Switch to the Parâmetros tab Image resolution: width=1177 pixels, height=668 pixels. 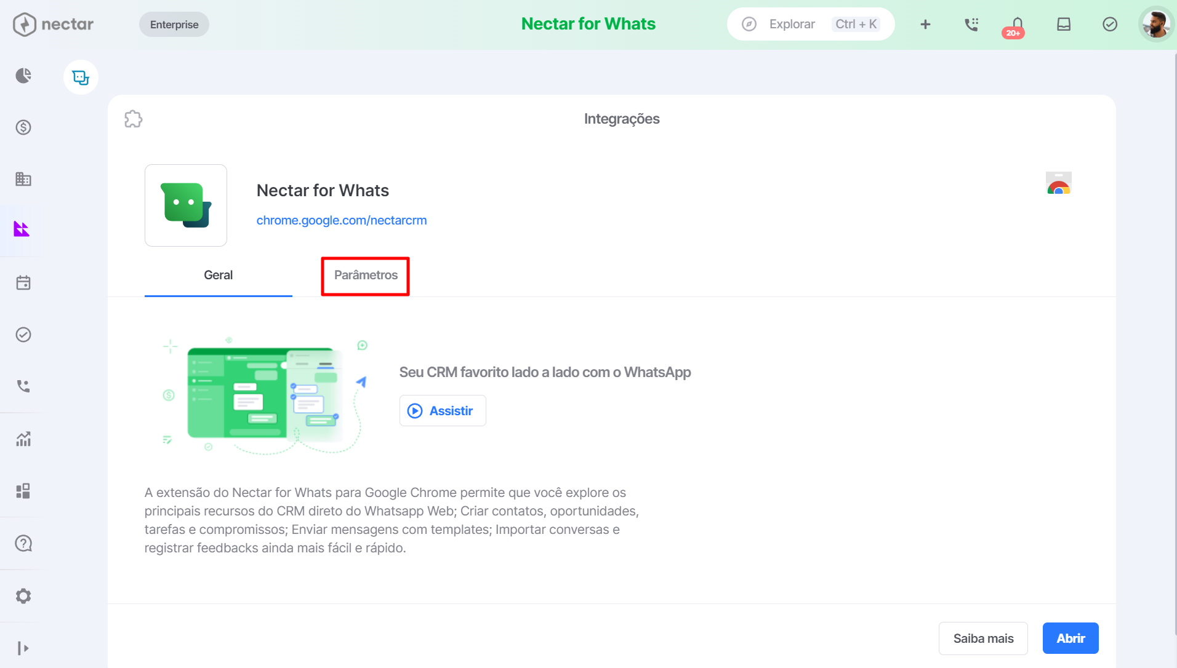pyautogui.click(x=366, y=275)
